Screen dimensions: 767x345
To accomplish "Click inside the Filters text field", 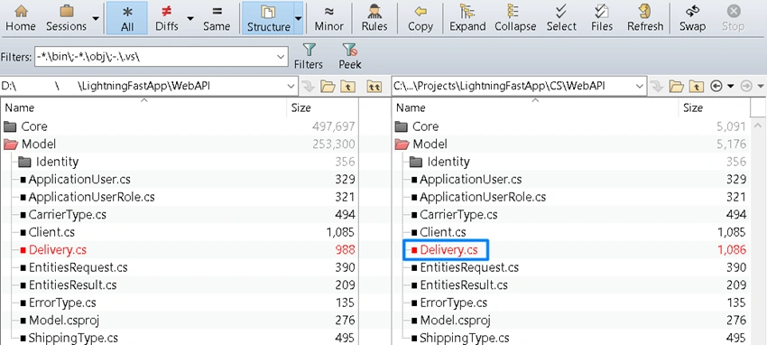I will coord(155,57).
